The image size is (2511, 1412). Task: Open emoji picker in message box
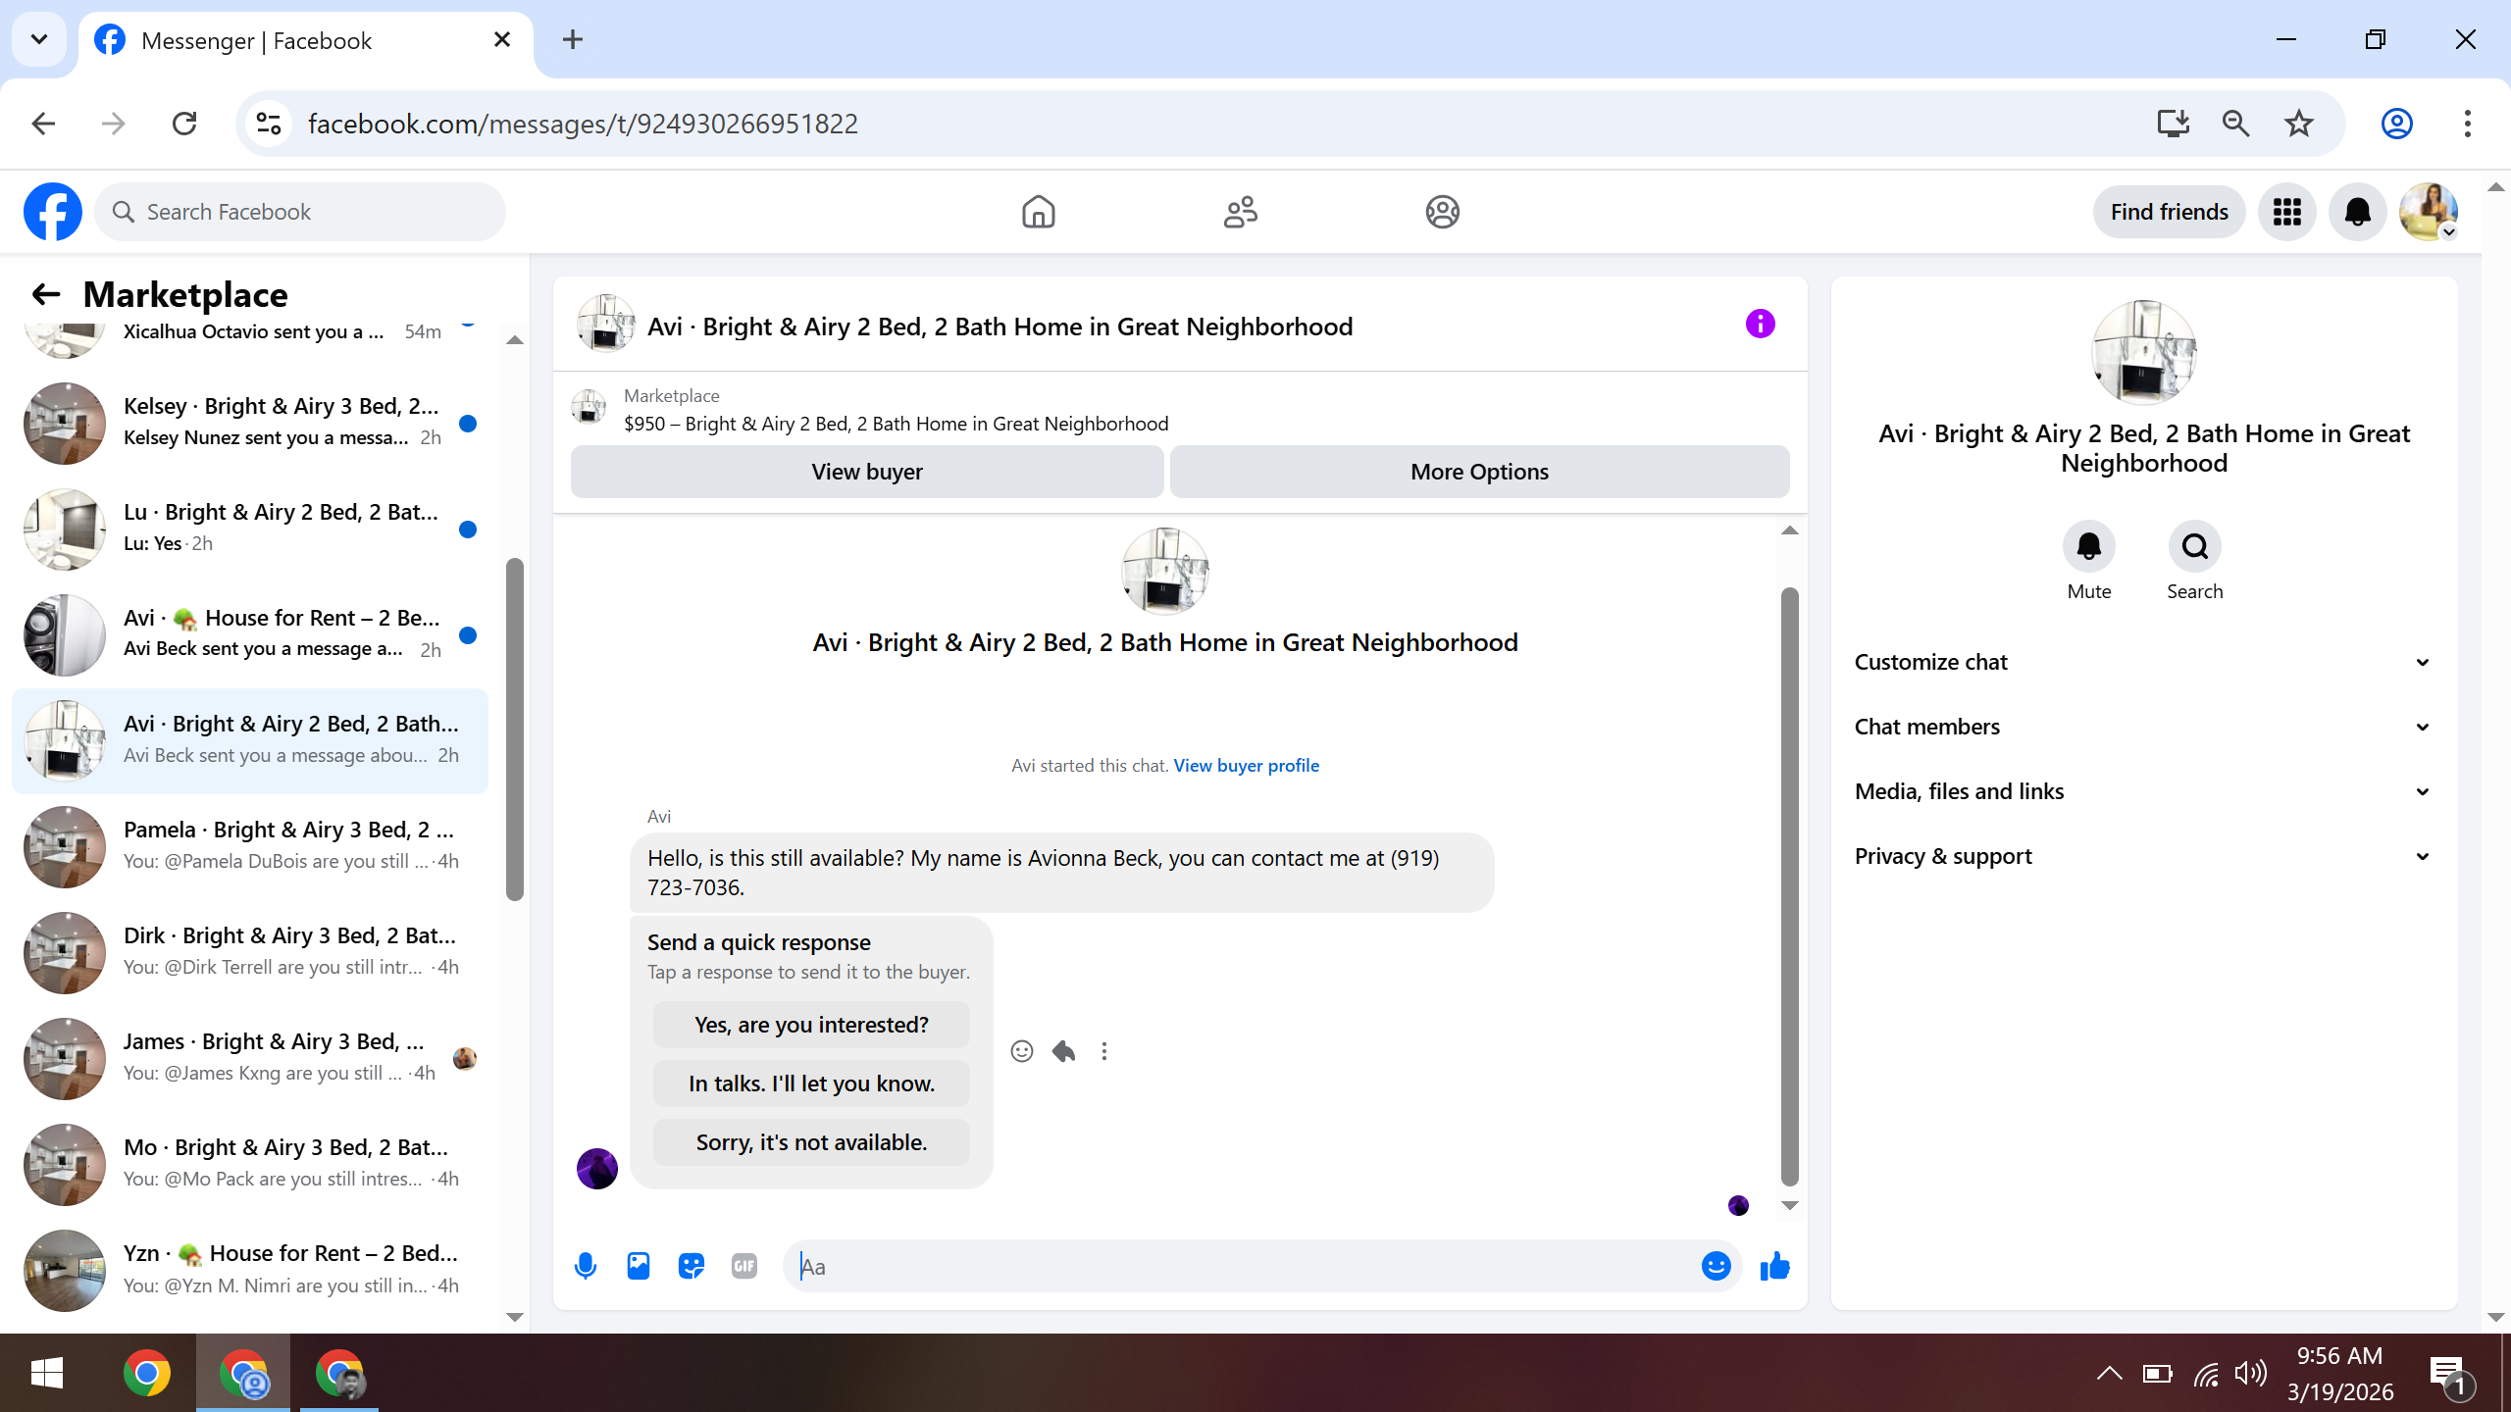(x=1716, y=1266)
